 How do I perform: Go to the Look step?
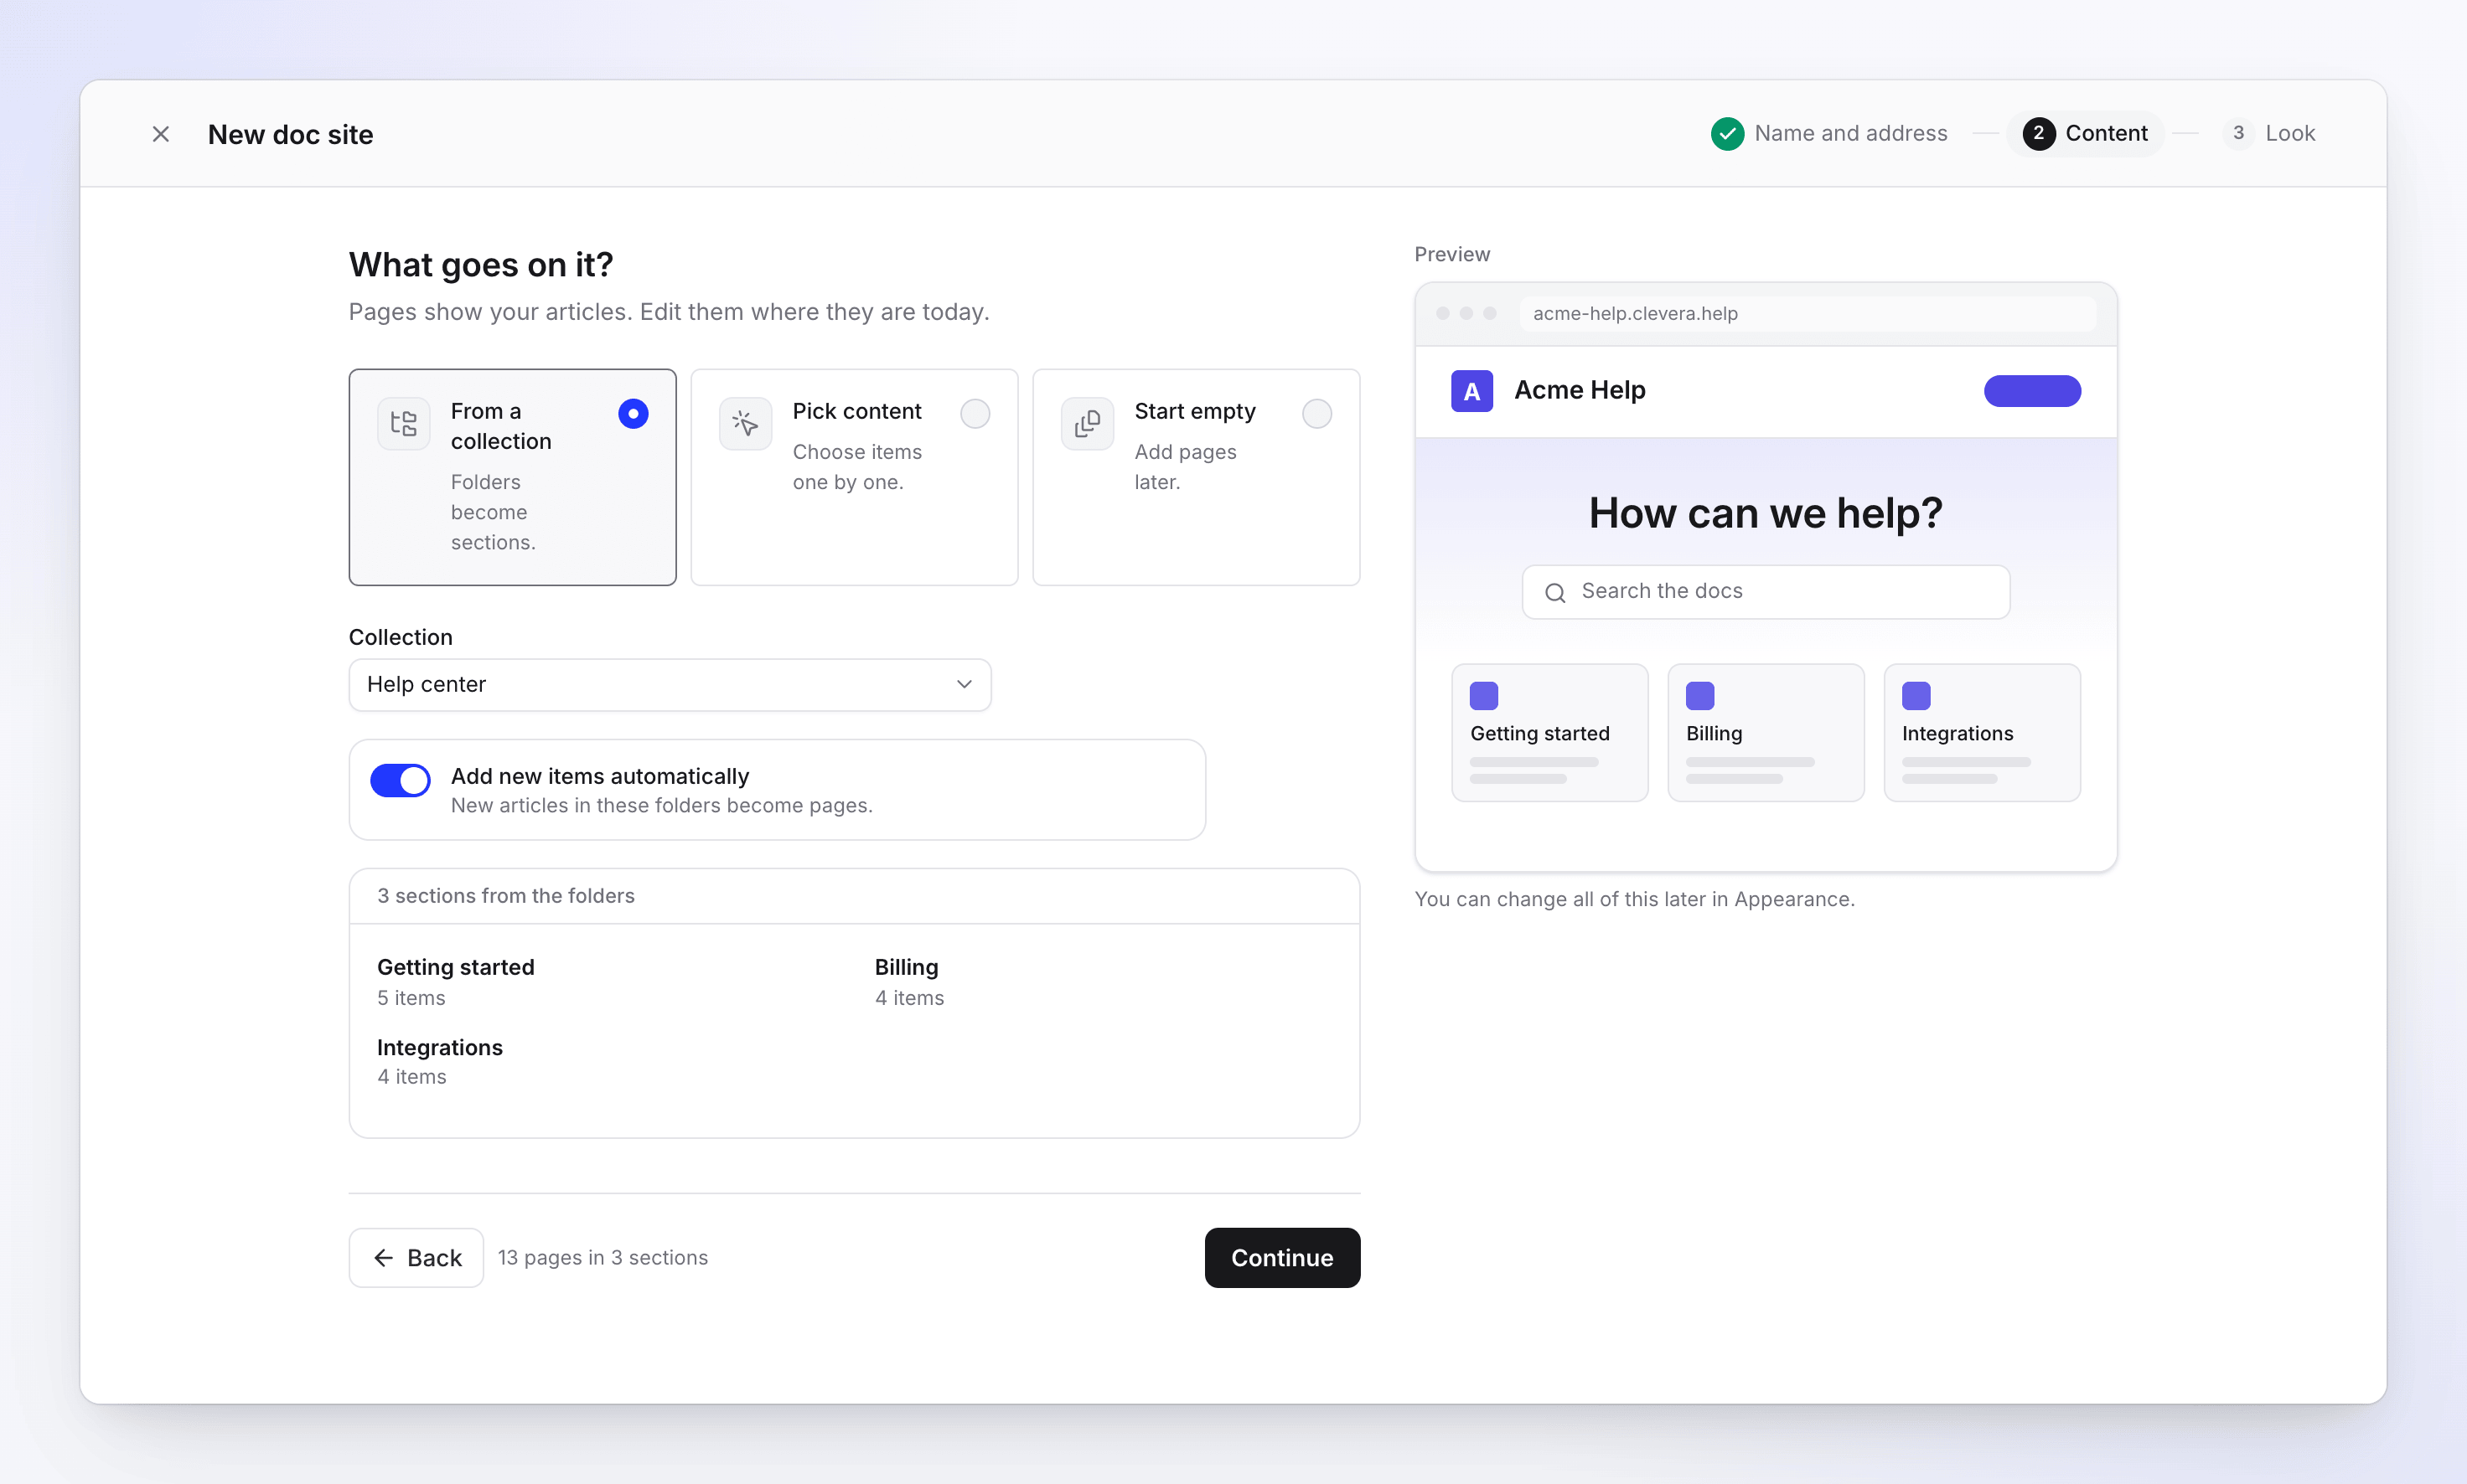tap(2269, 134)
